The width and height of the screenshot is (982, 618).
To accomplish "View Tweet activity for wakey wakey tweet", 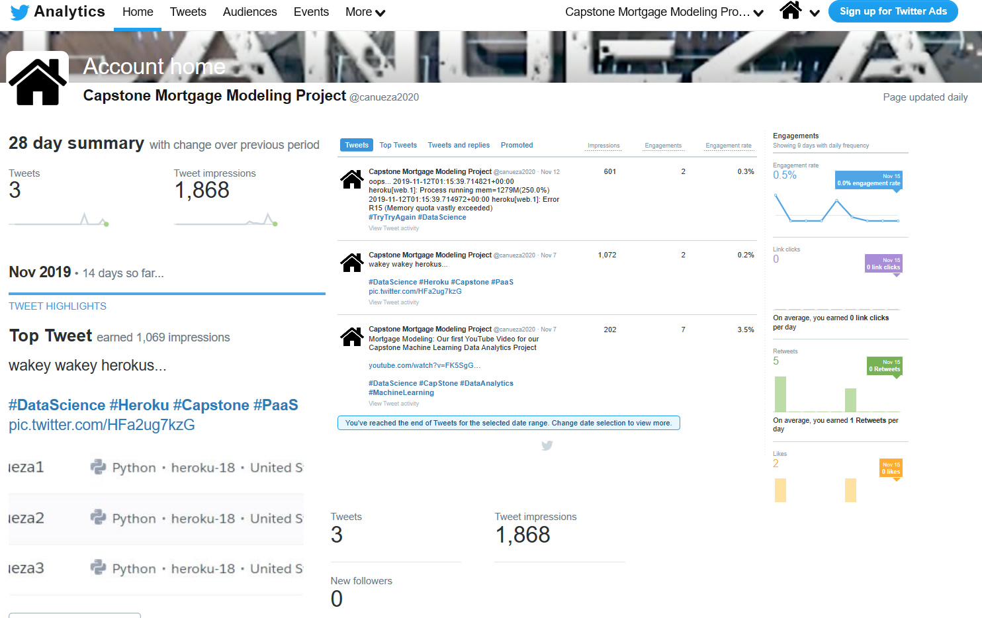I will (x=394, y=302).
